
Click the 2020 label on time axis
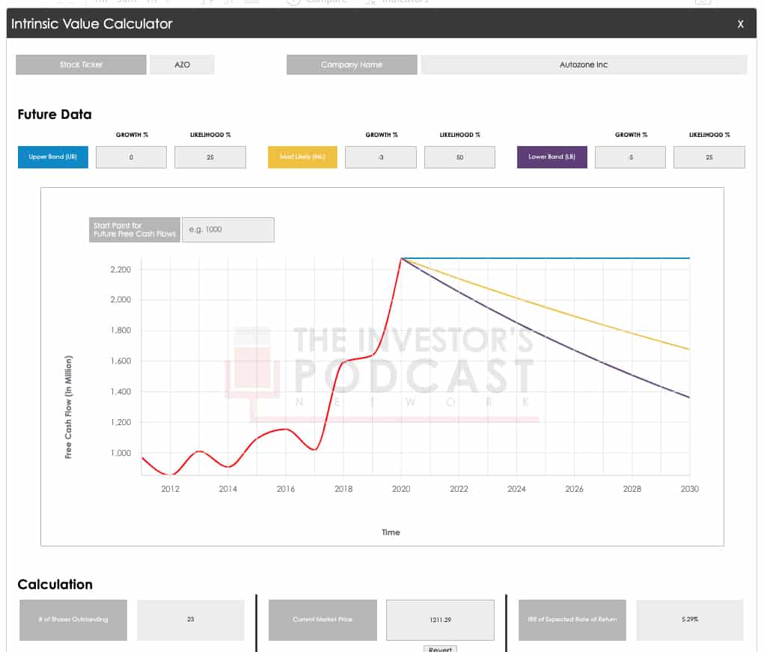coord(401,489)
